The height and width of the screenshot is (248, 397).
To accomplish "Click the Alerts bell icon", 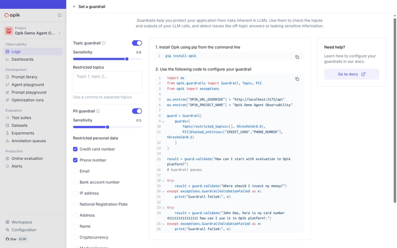I will click(x=7, y=166).
